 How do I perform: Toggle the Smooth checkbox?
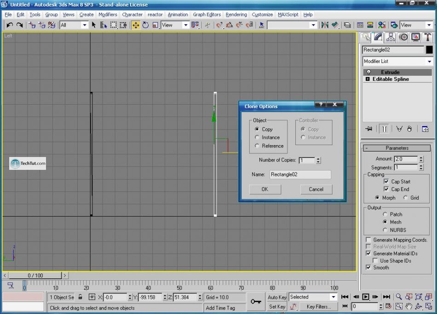click(368, 267)
